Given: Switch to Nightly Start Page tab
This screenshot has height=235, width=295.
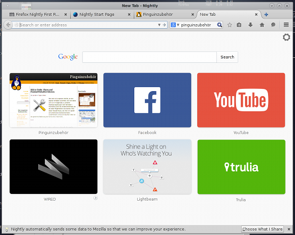Looking at the screenshot, I should coord(102,14).
